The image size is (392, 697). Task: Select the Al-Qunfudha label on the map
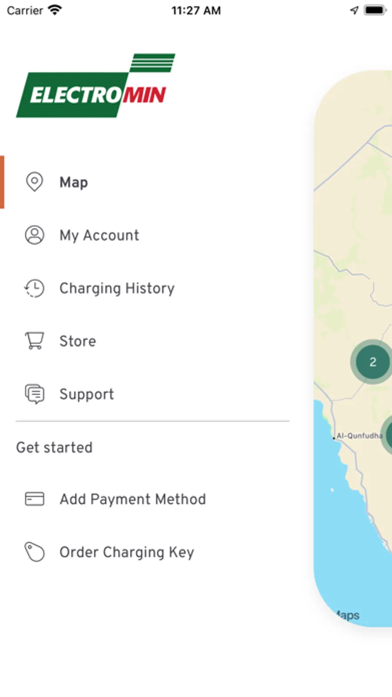(359, 436)
